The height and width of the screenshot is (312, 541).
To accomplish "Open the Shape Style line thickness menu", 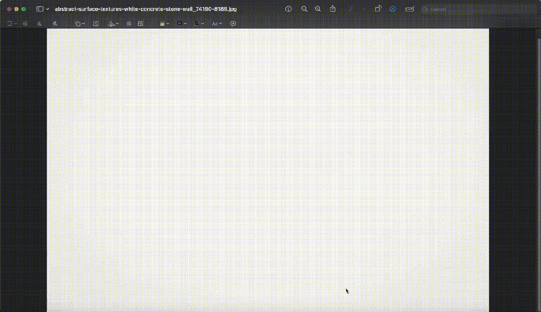I will click(164, 24).
